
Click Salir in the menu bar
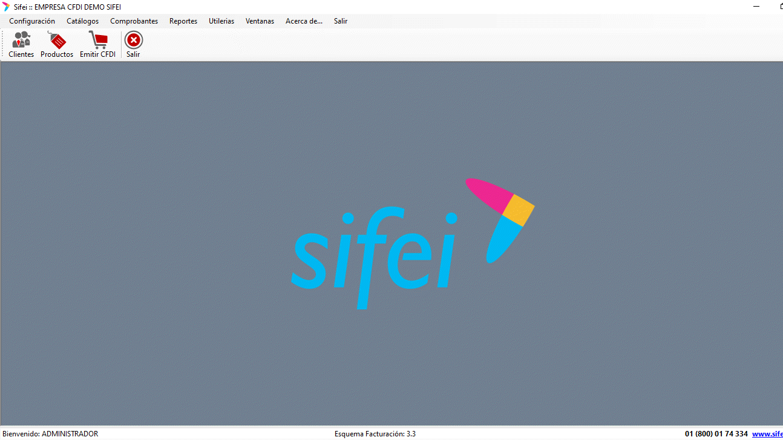pos(341,21)
